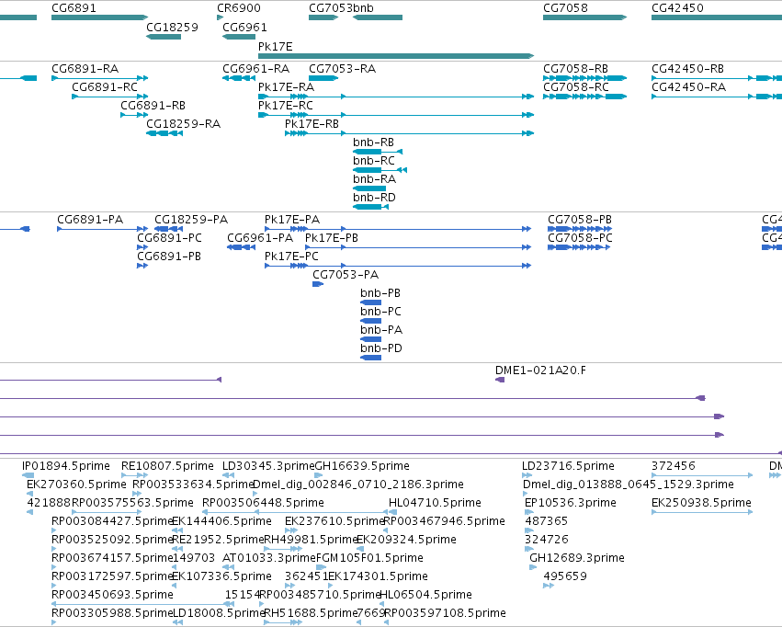This screenshot has width=782, height=627.
Task: Click the Pk17E gene span bar
Action: [396, 56]
